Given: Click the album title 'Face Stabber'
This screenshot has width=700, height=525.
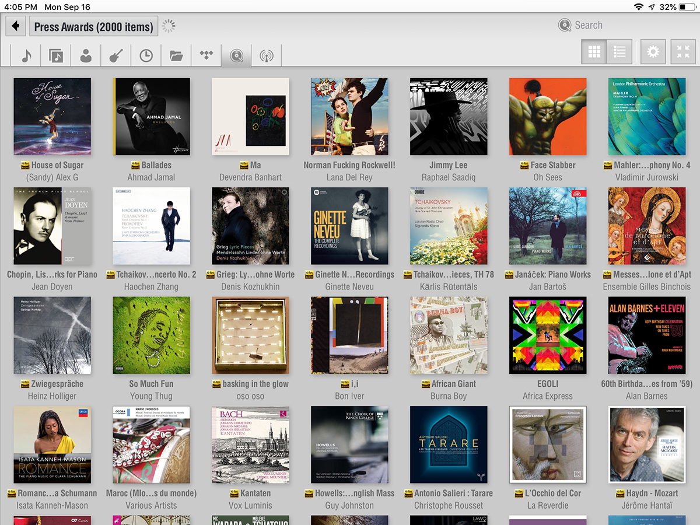Looking at the screenshot, I should (x=553, y=165).
